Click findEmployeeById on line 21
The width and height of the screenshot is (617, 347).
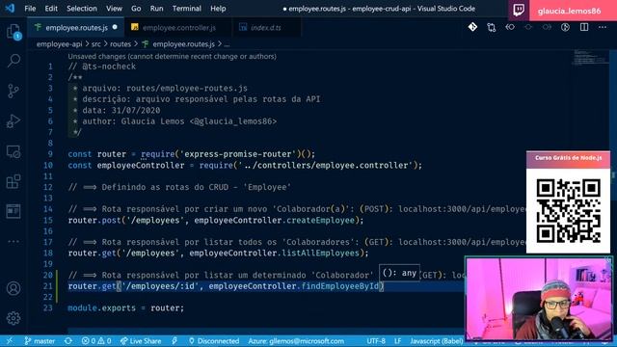(339, 286)
